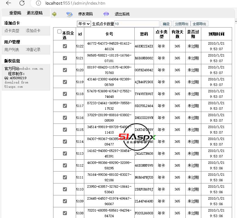Click the 版权信息 section heading
The height and width of the screenshot is (218, 237).
click(12, 61)
